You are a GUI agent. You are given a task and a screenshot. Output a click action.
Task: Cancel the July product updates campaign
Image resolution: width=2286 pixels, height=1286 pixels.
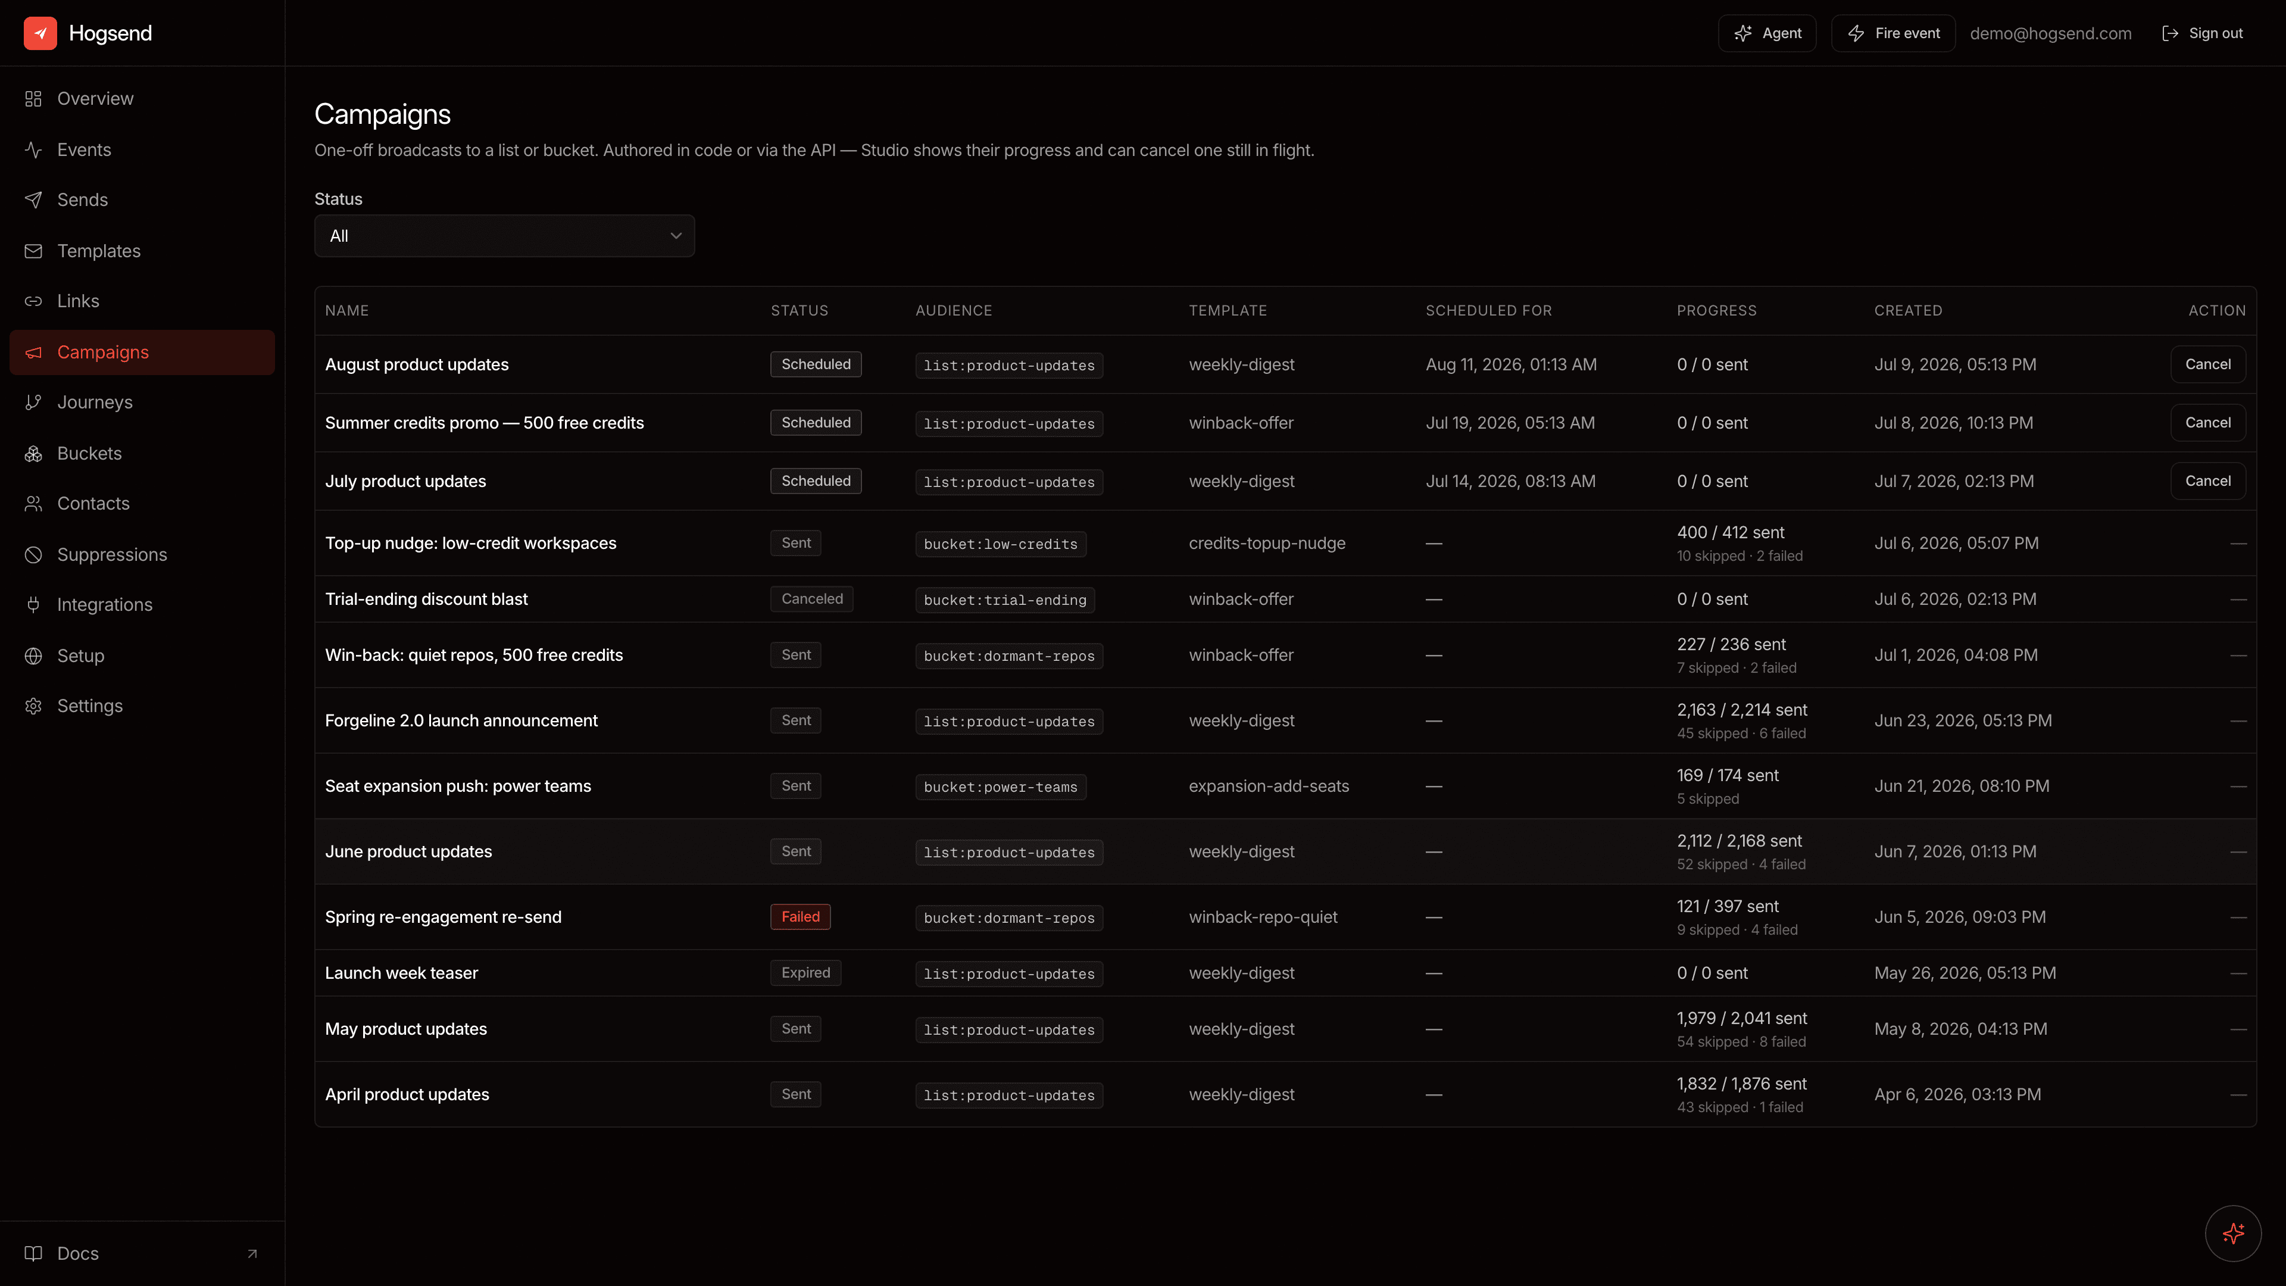click(x=2208, y=481)
